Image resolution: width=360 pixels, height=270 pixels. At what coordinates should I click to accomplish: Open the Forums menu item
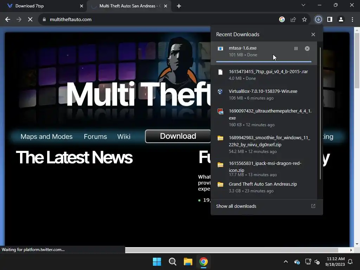(x=95, y=137)
